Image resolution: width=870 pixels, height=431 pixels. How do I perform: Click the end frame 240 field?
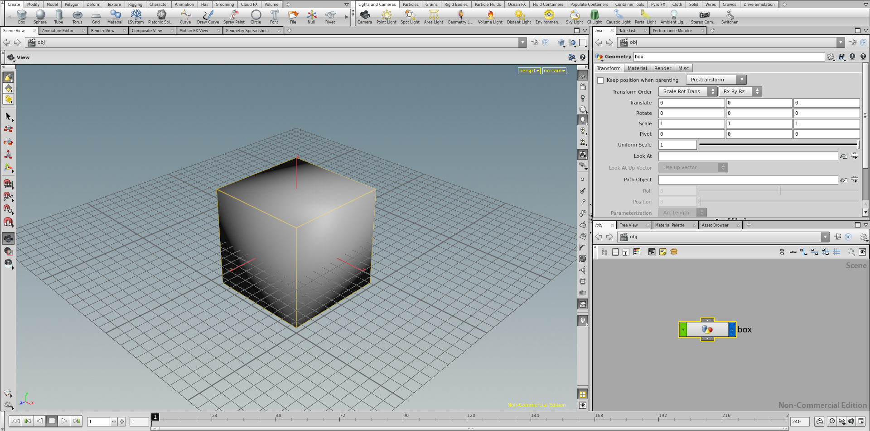click(800, 422)
